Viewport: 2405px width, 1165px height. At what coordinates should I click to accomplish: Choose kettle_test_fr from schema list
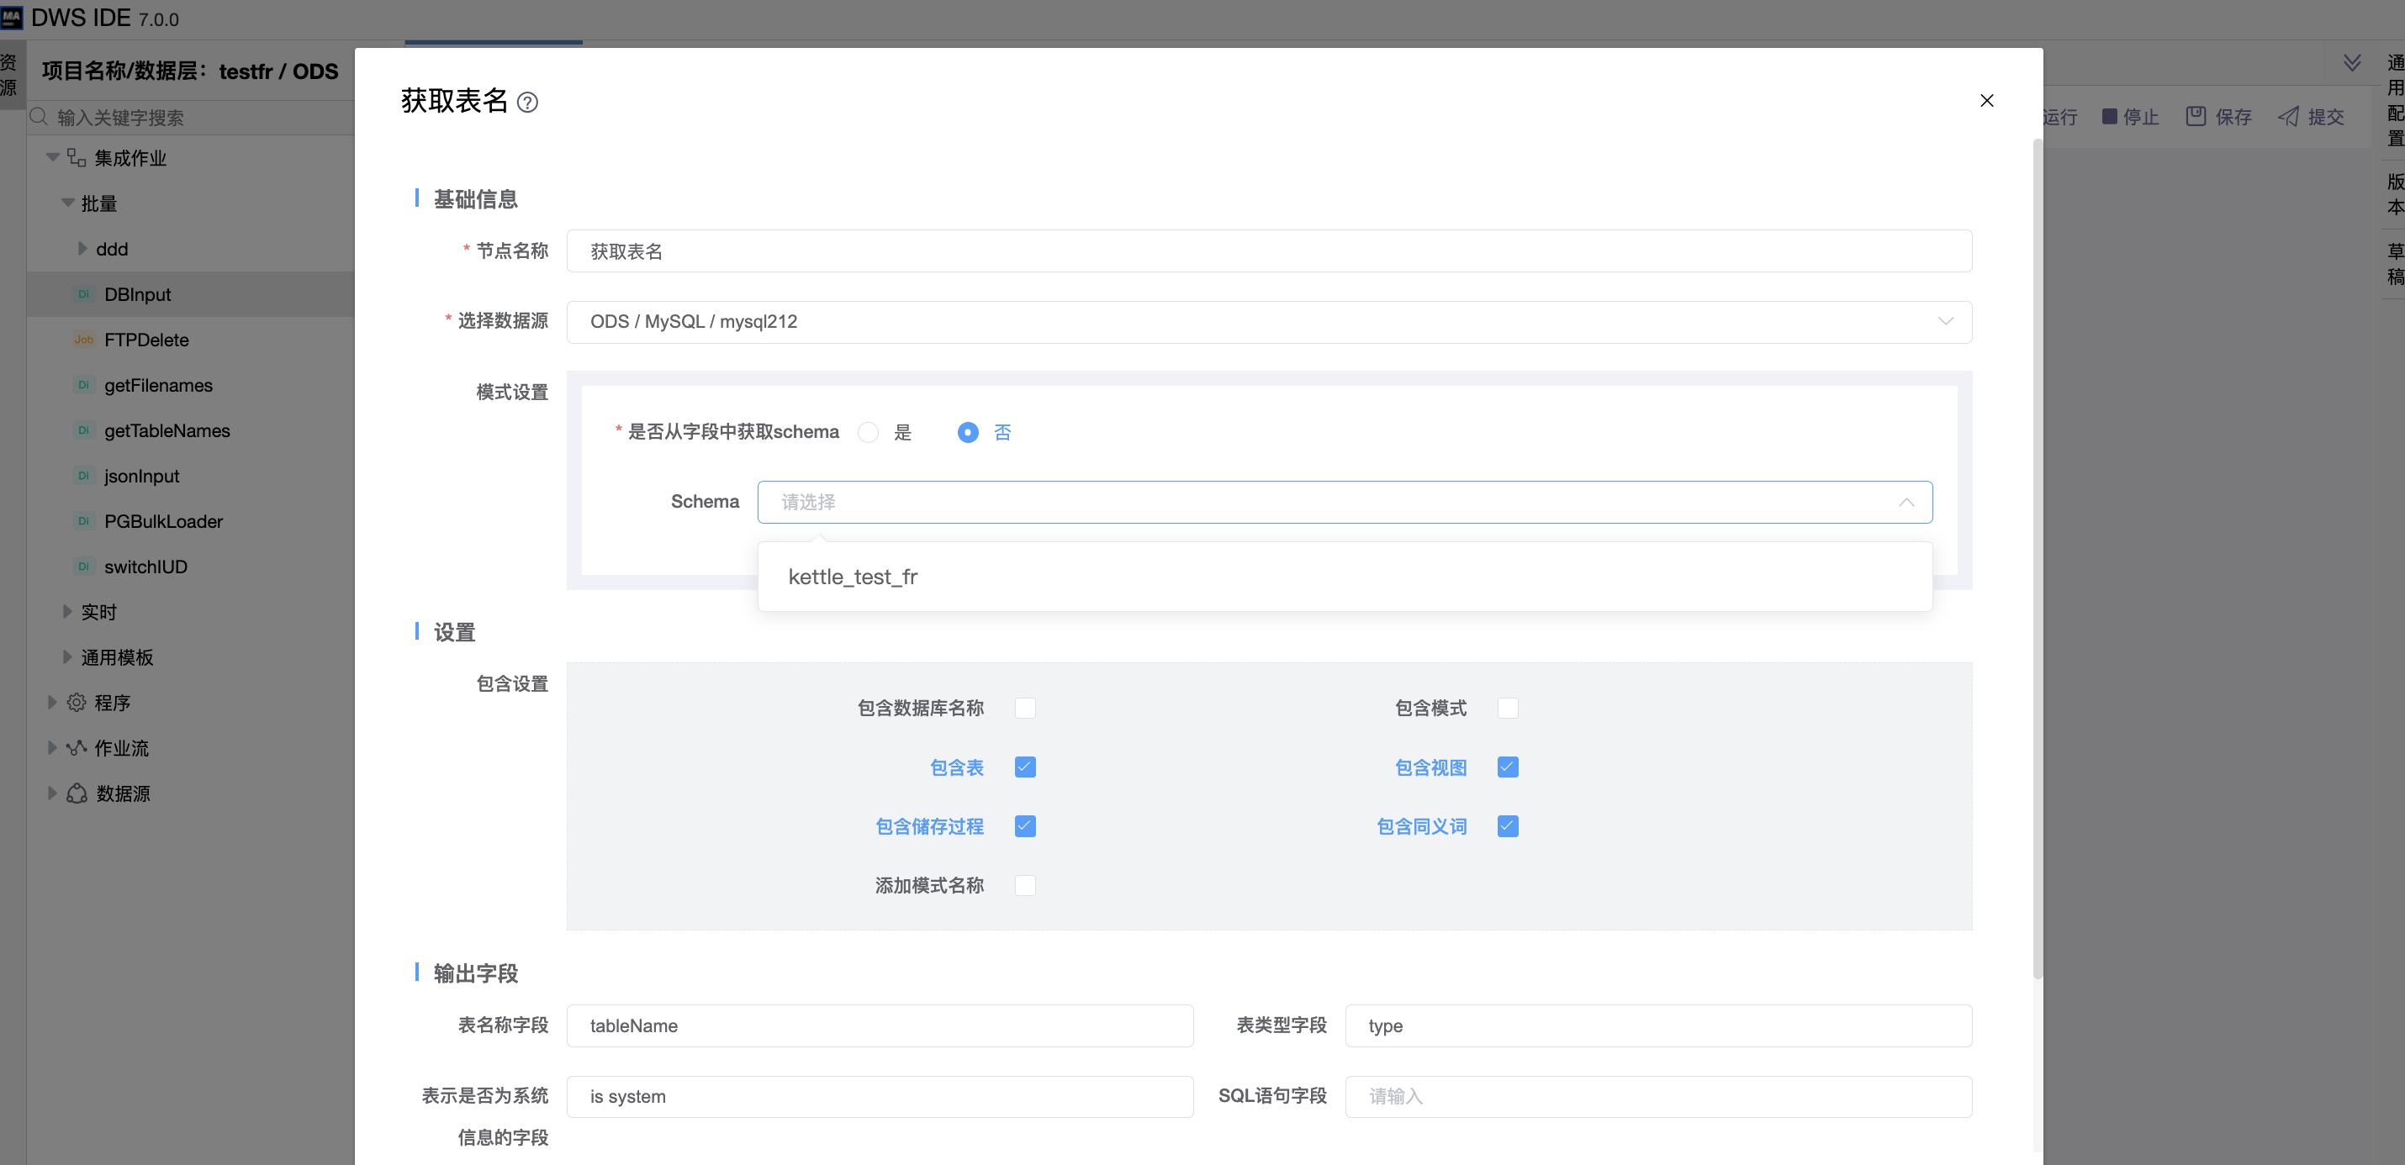coord(854,577)
